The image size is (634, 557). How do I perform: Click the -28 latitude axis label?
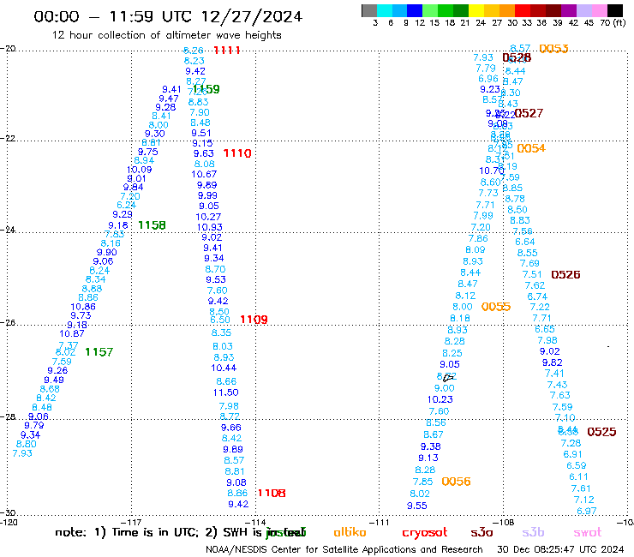tap(8, 416)
